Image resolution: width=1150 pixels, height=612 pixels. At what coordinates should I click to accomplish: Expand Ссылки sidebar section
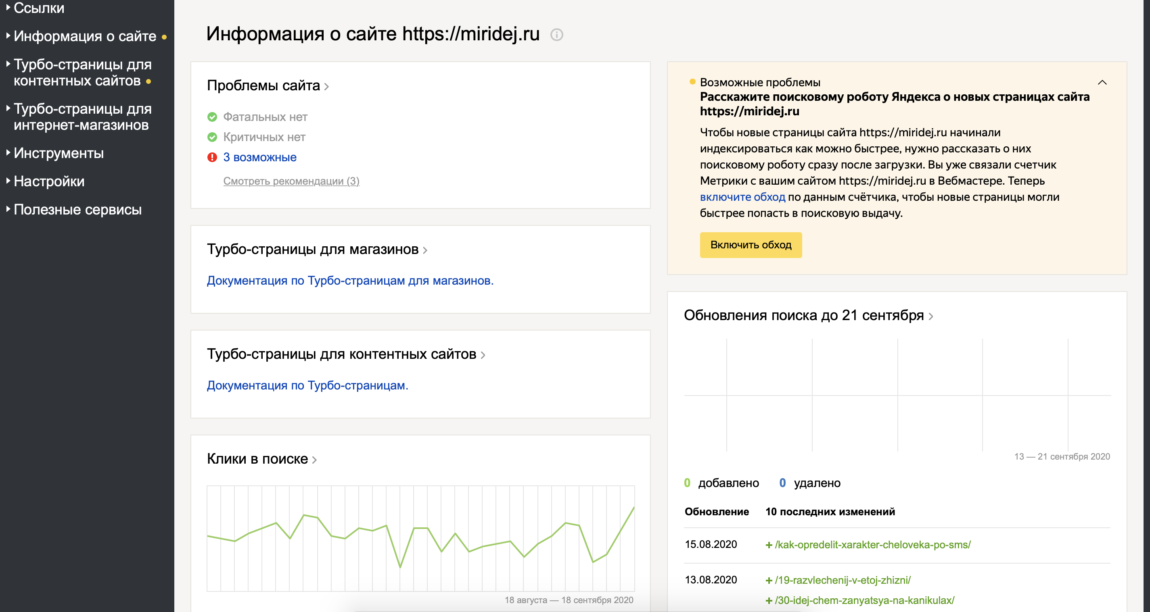(x=38, y=8)
